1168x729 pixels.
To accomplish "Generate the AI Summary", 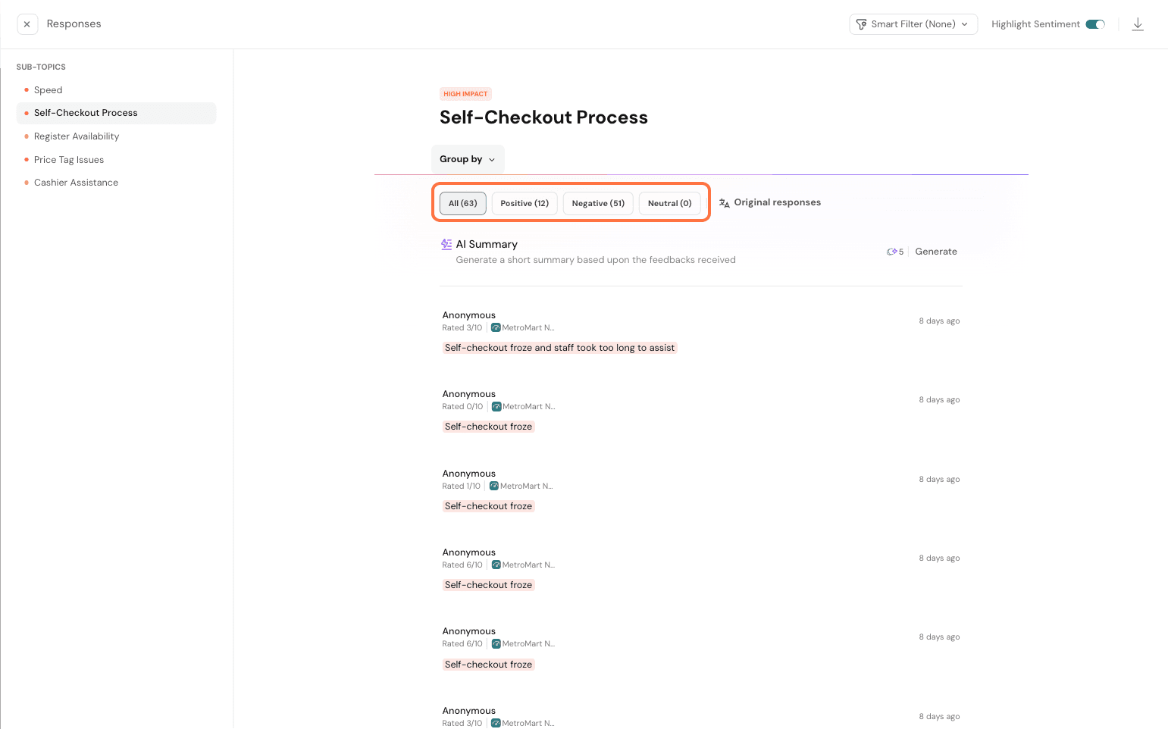I will pyautogui.click(x=936, y=252).
